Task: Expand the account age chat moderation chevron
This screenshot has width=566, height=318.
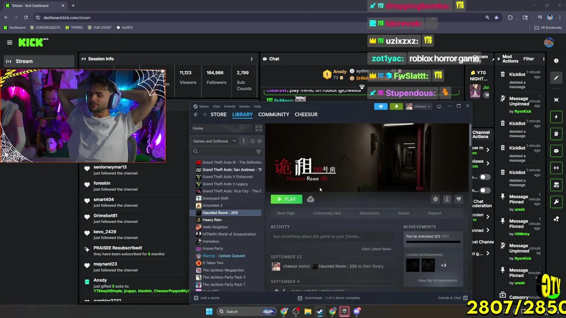Action: coord(488,216)
